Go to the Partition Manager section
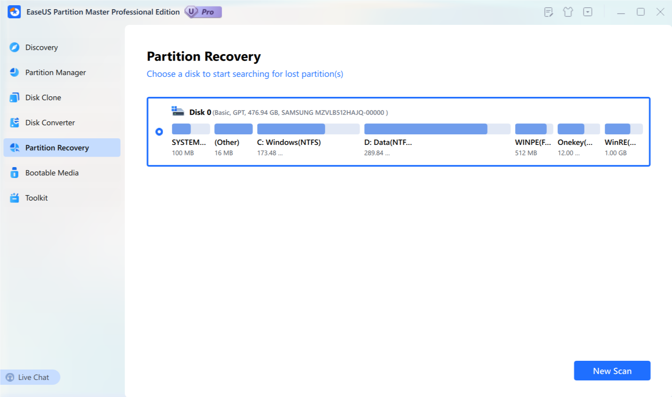 pyautogui.click(x=62, y=72)
